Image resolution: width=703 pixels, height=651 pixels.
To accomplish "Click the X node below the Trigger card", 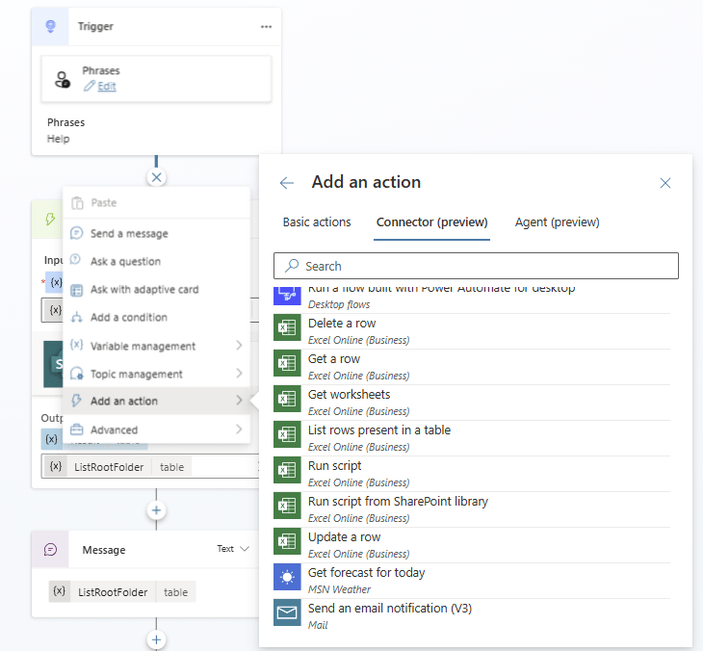I will (156, 177).
